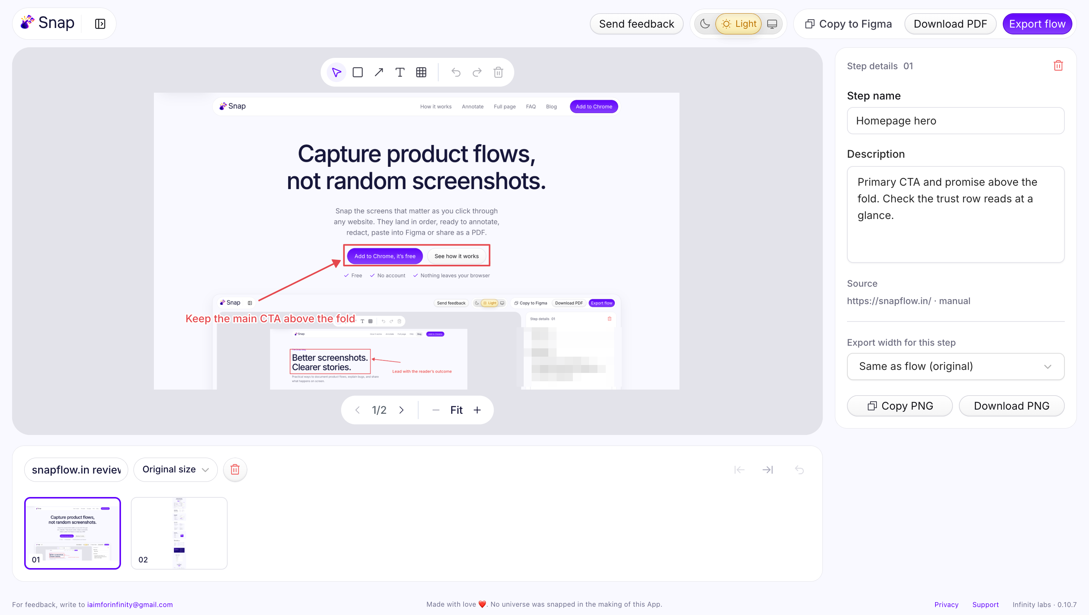Select the Light theme option
Screen dimensions: 1089x615
coord(738,24)
